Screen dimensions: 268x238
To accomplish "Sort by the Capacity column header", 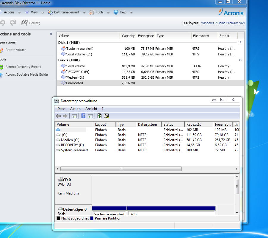I will click(x=128, y=36).
